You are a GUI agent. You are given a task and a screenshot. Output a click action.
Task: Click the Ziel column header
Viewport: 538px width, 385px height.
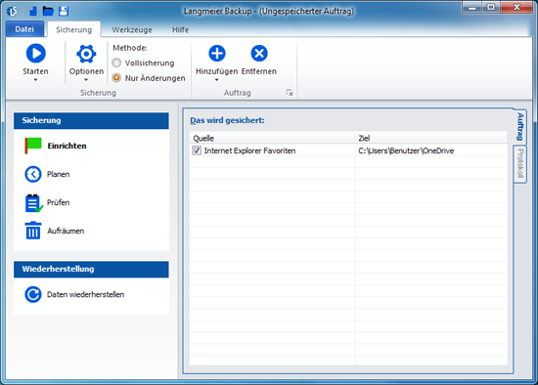tap(431, 138)
